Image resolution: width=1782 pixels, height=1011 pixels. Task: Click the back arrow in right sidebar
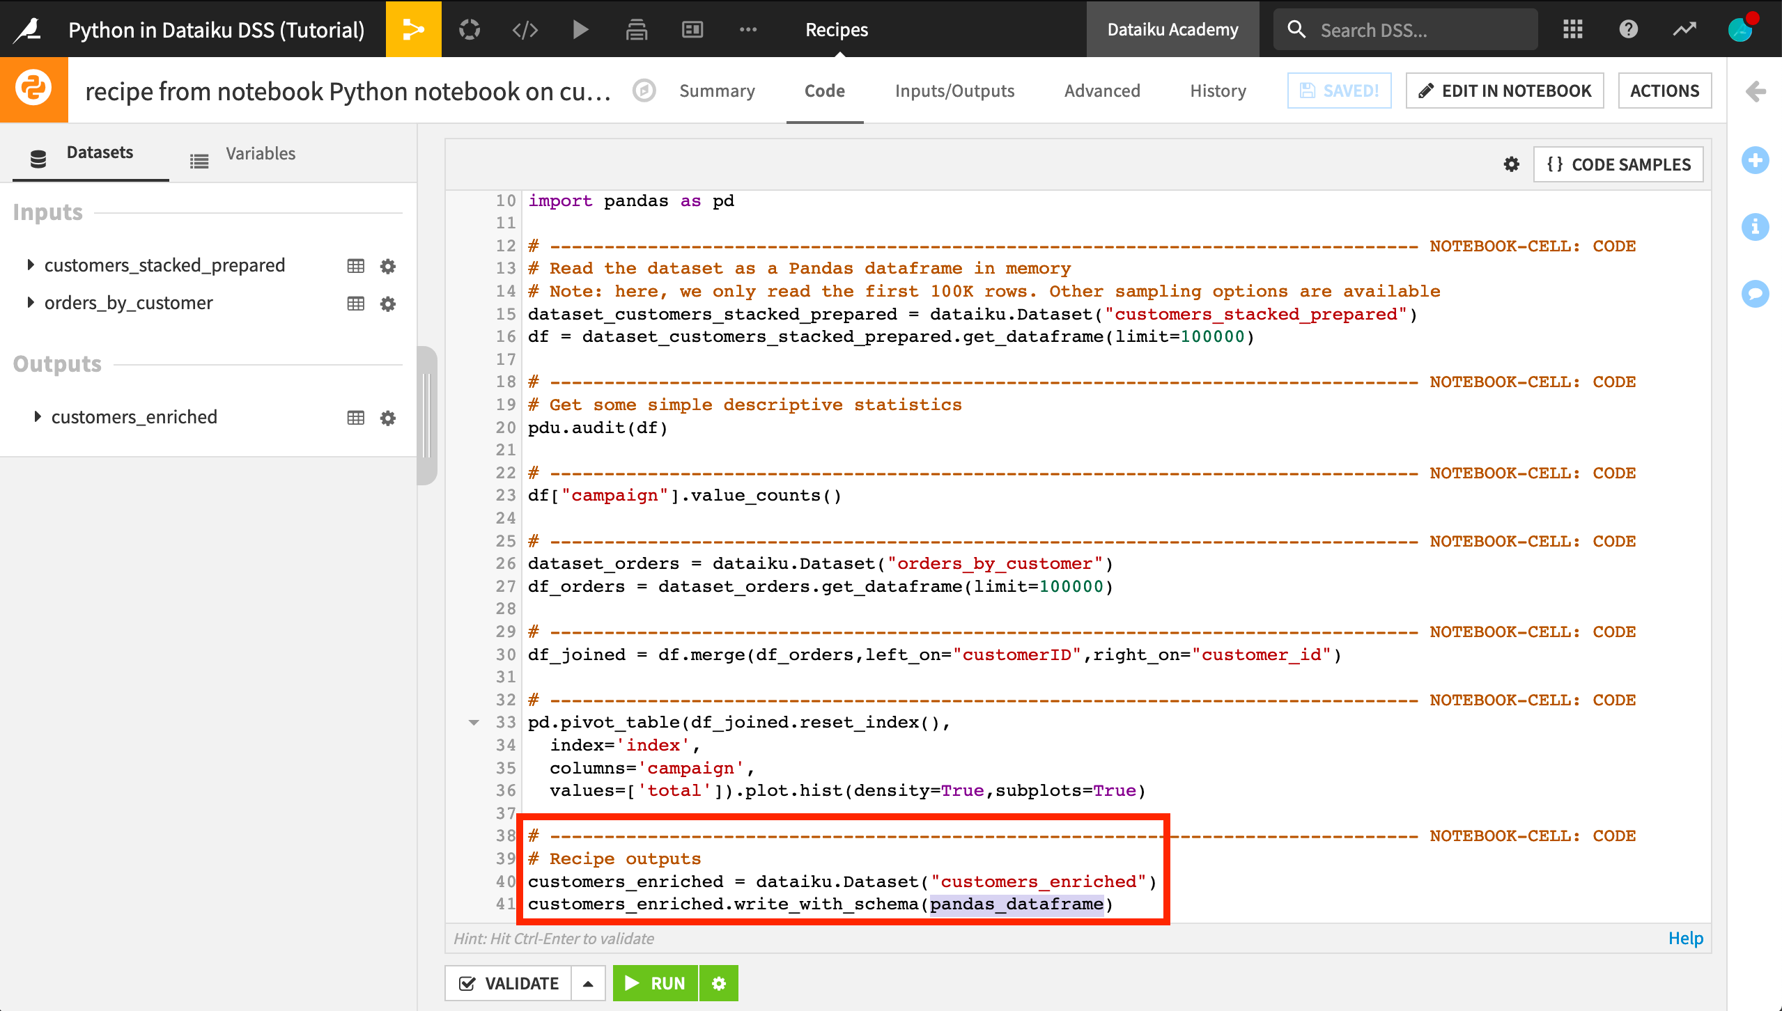click(x=1756, y=91)
